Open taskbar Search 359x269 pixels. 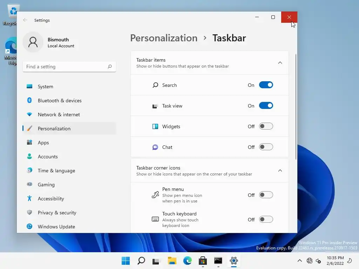pyautogui.click(x=141, y=261)
